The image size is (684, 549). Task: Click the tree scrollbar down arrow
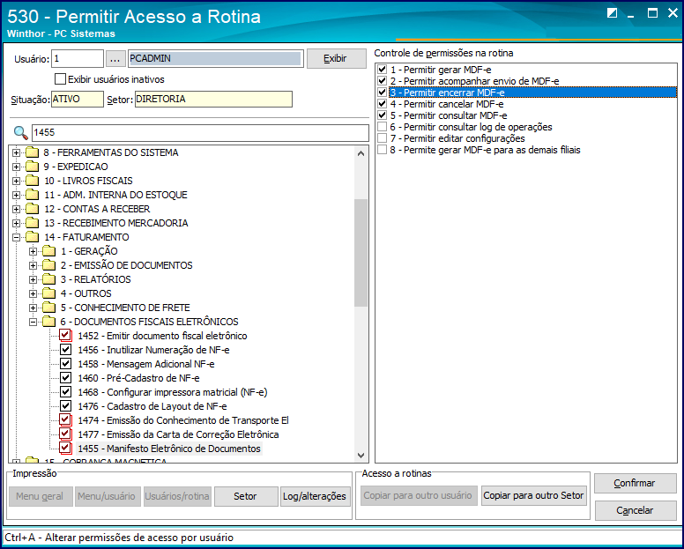[361, 456]
